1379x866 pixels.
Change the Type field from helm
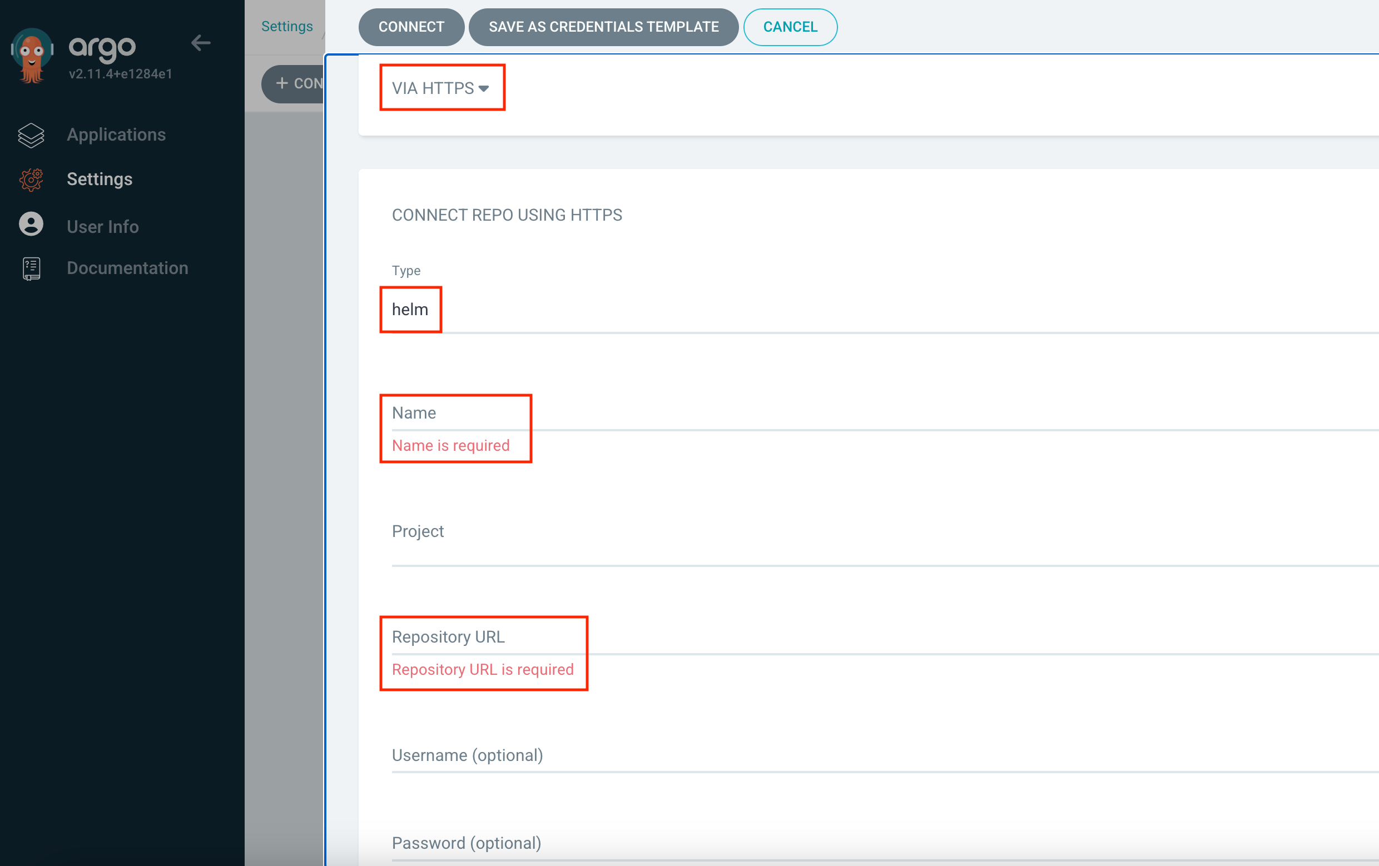[410, 308]
